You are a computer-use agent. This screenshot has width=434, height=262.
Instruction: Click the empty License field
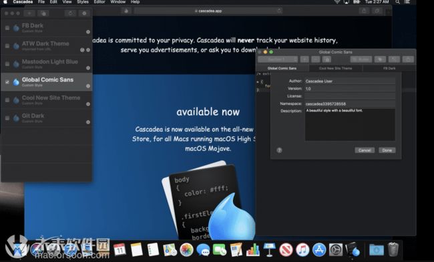pos(350,96)
